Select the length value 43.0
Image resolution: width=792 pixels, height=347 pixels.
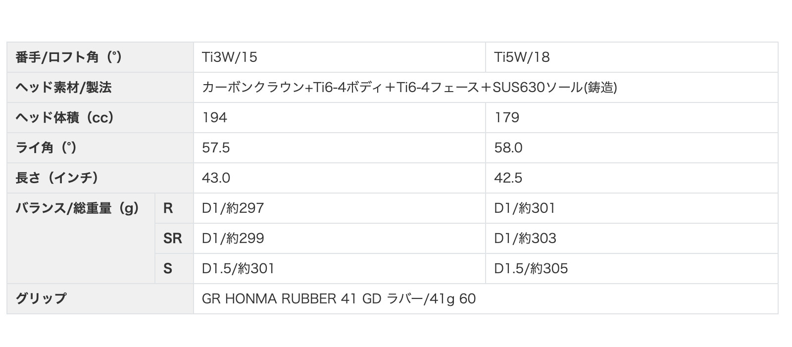[x=216, y=178]
